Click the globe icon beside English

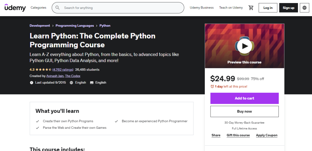click(x=71, y=82)
